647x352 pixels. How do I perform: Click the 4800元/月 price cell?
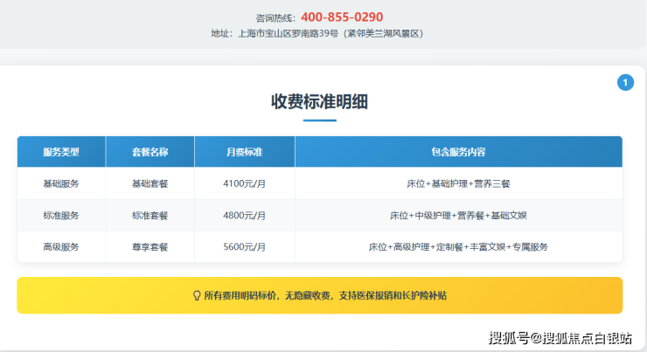[x=244, y=215]
